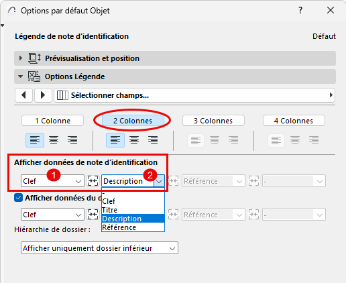Image resolution: width=346 pixels, height=283 pixels.
Task: Click the Légende de note d'identification title
Action: [x=72, y=36]
